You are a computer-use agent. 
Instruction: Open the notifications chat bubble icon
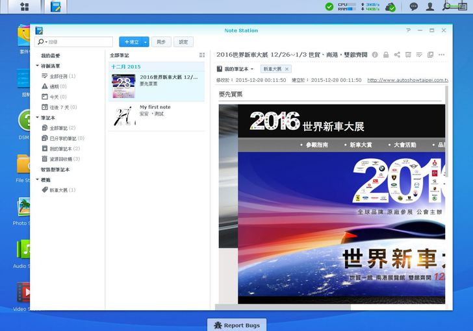pyautogui.click(x=414, y=6)
